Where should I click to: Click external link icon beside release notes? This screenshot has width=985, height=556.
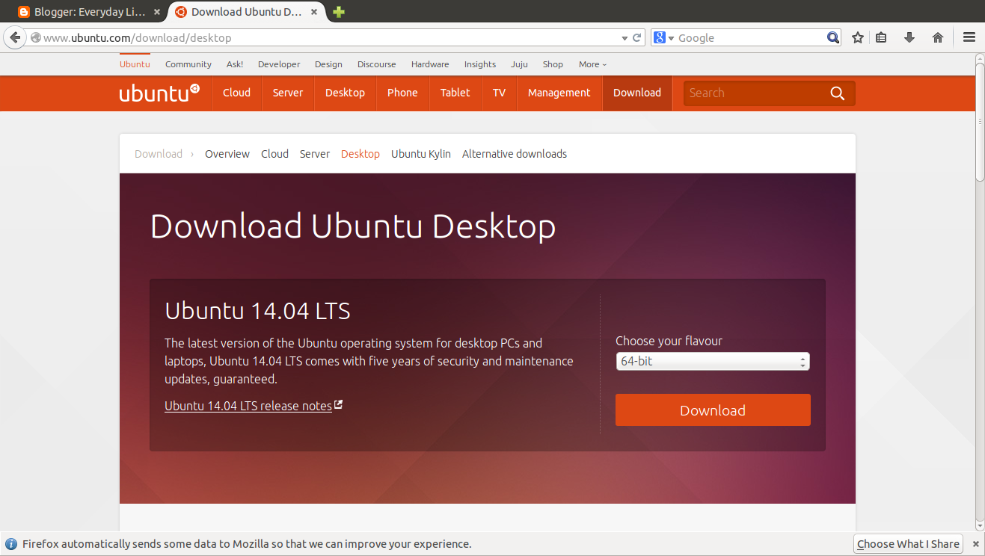339,405
